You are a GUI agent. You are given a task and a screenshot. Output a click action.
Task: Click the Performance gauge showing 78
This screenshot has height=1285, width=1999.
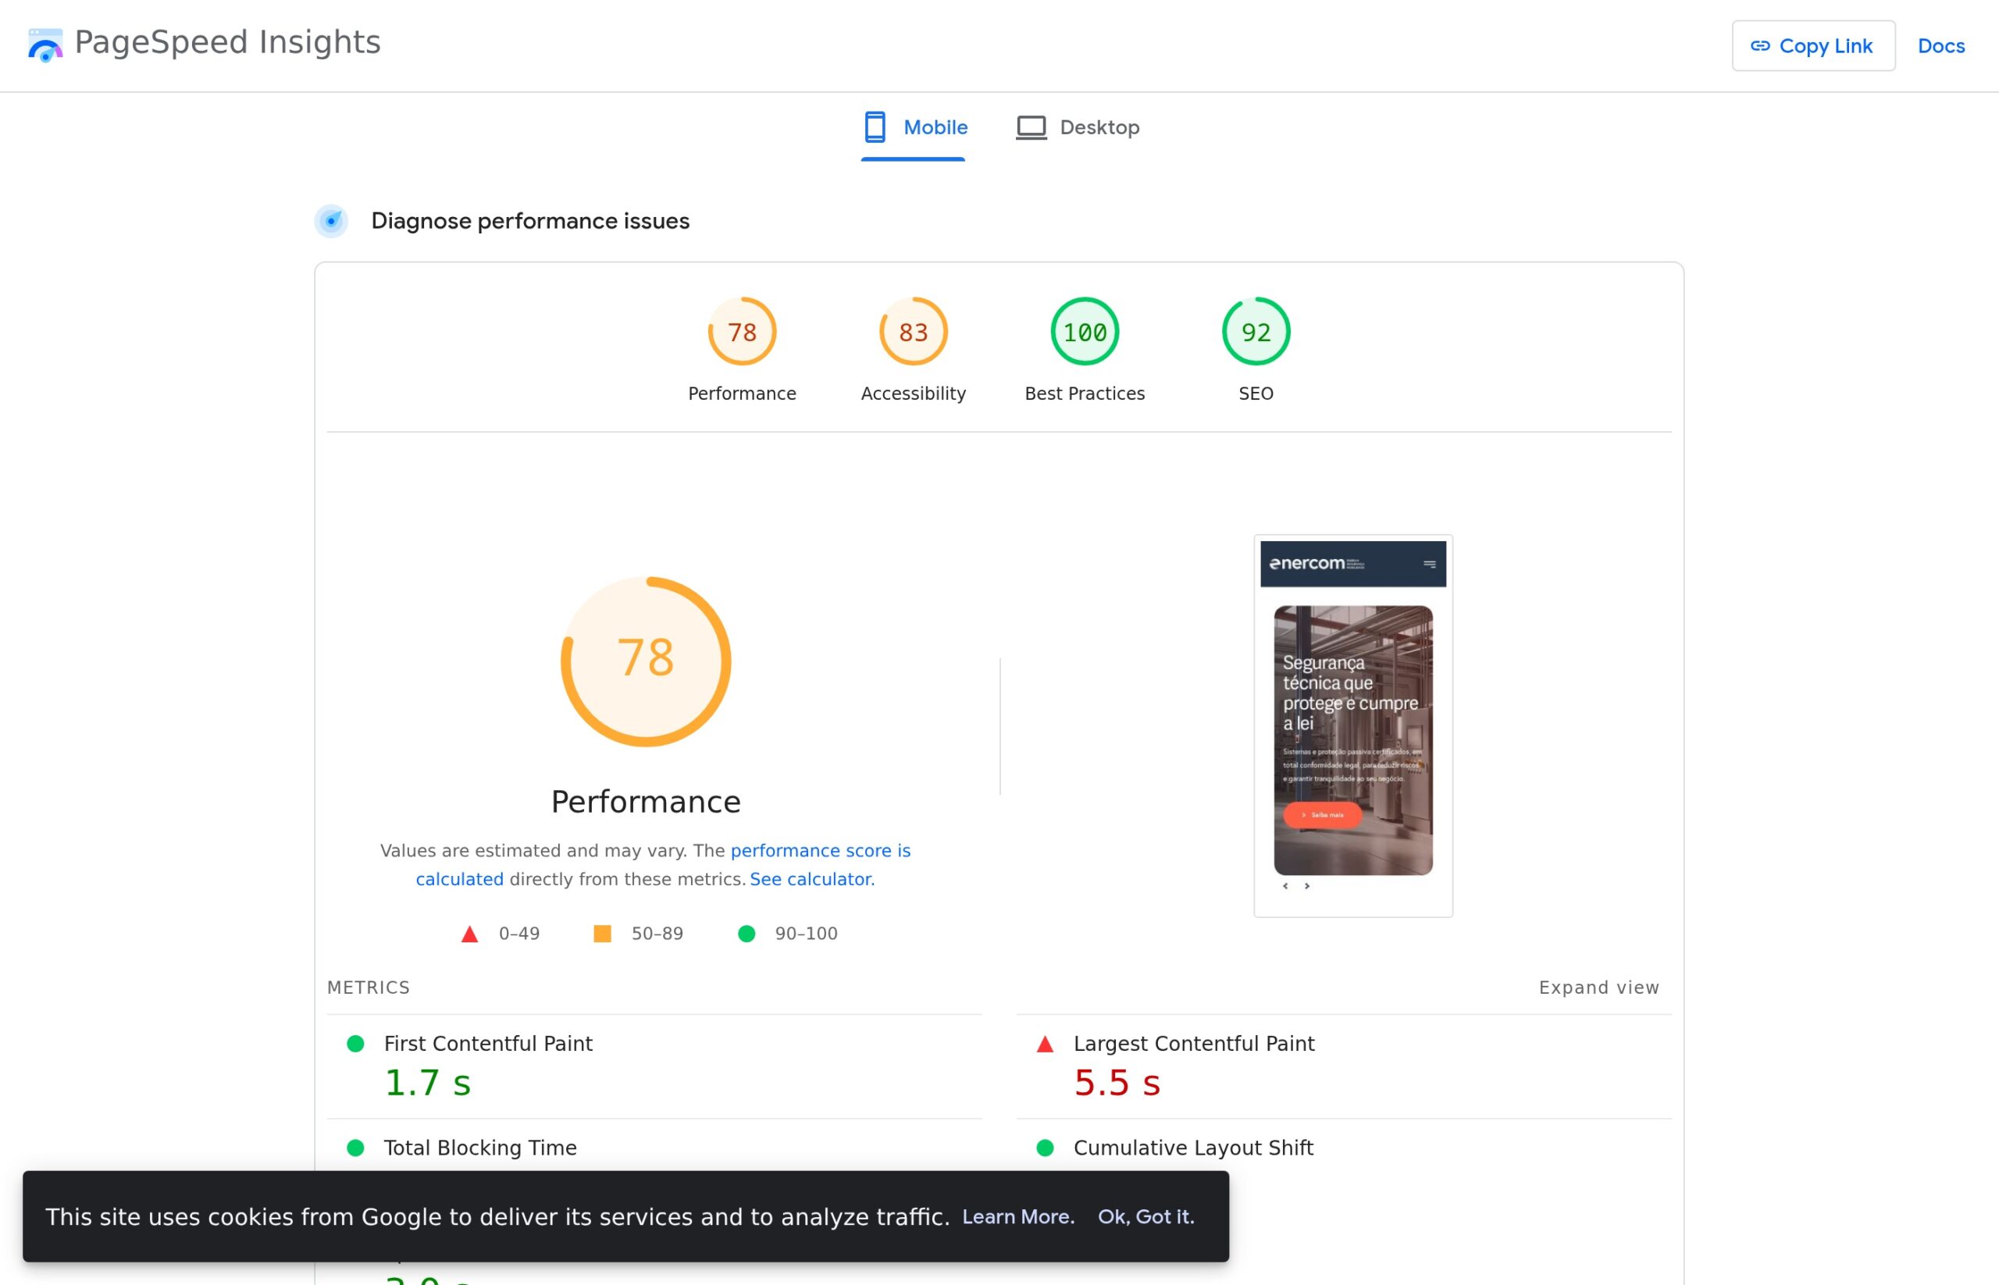[x=741, y=331]
